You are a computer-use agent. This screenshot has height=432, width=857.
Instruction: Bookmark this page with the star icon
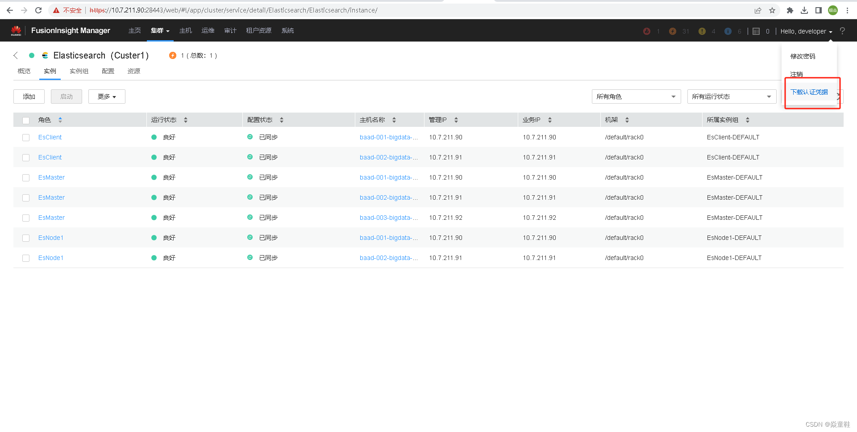[x=772, y=10]
